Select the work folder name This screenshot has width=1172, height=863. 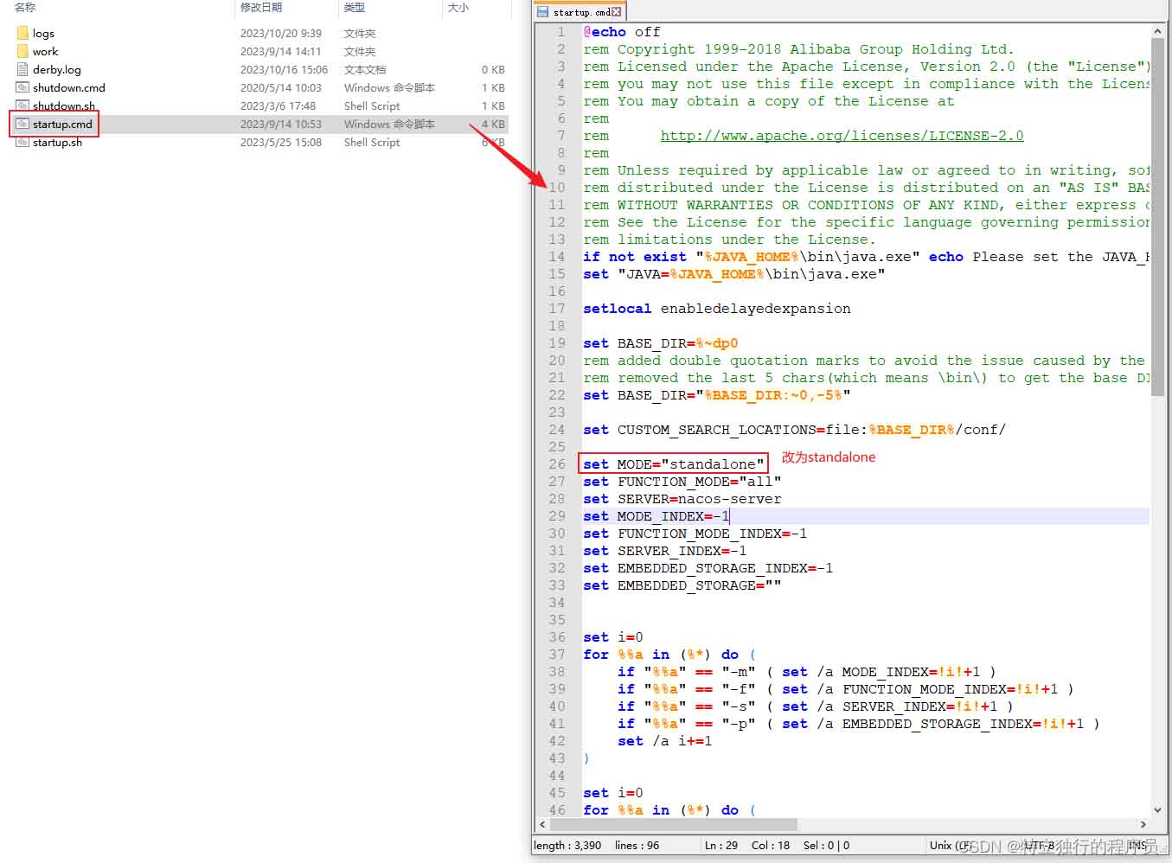click(x=45, y=51)
